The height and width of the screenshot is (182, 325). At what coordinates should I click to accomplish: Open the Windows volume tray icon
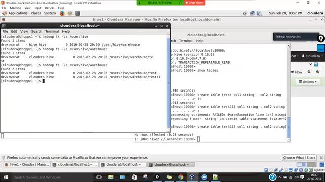point(297,177)
